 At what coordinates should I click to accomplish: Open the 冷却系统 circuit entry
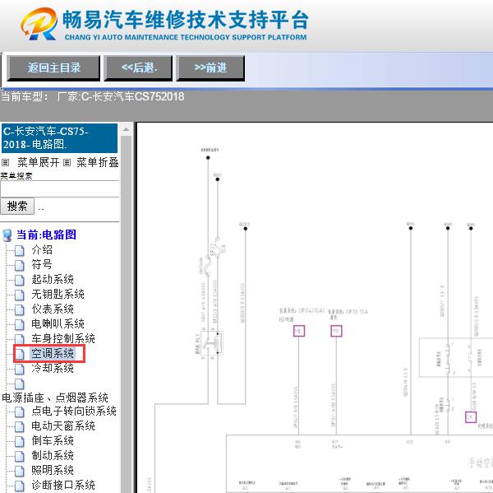click(x=53, y=368)
